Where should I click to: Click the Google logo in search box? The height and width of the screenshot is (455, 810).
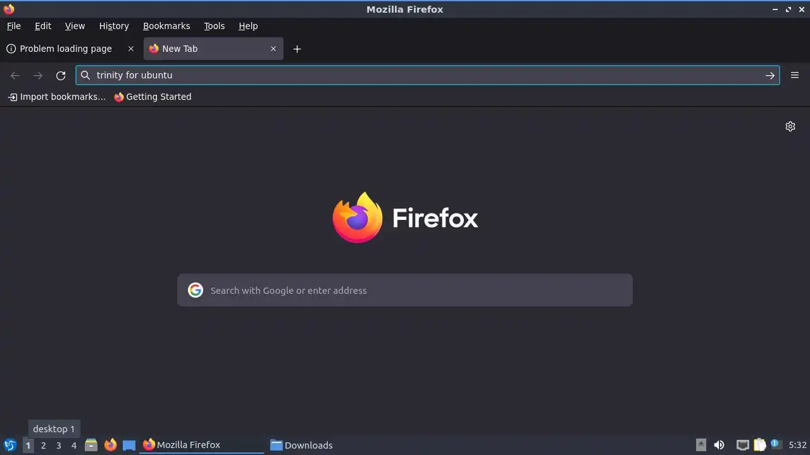point(196,290)
